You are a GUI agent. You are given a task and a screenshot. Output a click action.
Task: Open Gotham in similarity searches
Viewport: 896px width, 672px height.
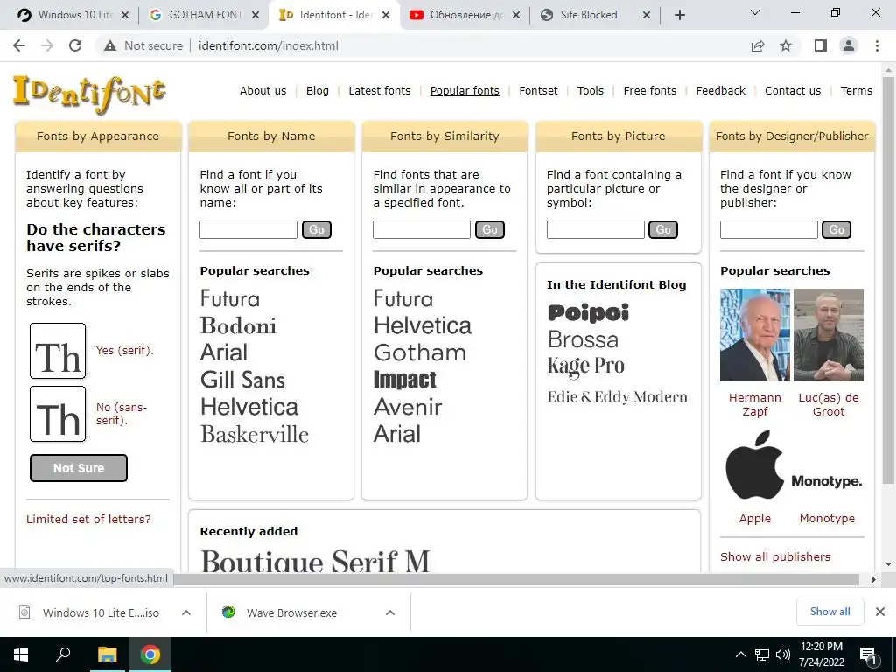pyautogui.click(x=420, y=353)
